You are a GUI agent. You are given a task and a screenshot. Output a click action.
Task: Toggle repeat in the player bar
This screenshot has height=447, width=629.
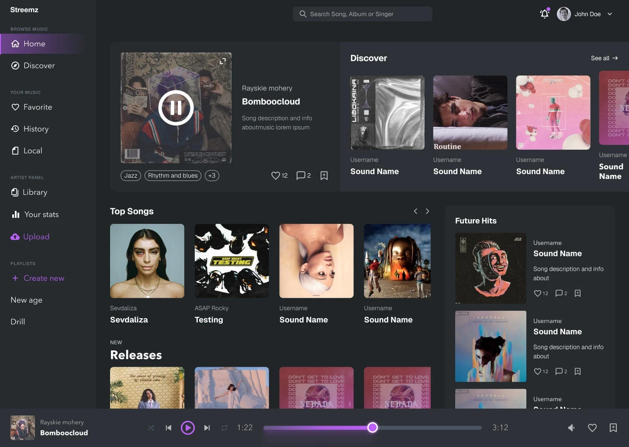pos(225,428)
